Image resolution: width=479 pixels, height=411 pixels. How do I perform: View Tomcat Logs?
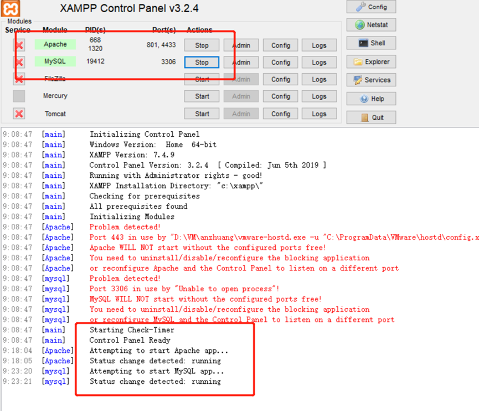[x=319, y=114]
